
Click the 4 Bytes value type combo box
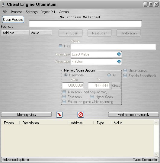96,62
